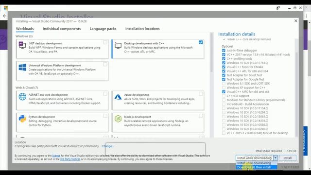311x175 pixels.
Task: Click the 'Total space required' text
Action: pyautogui.click(x=268, y=151)
